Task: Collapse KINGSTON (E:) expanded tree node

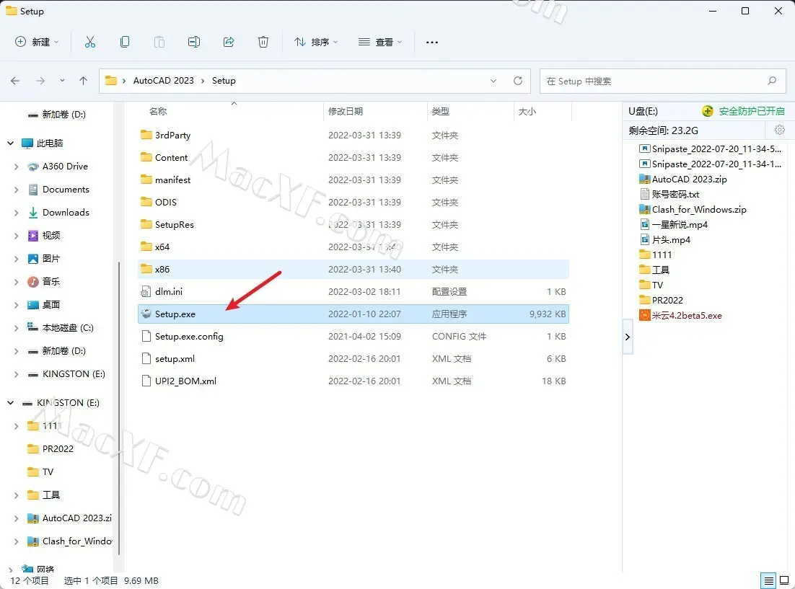Action: 11,403
